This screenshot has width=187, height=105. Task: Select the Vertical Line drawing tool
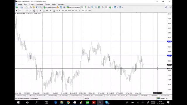point(24,10)
